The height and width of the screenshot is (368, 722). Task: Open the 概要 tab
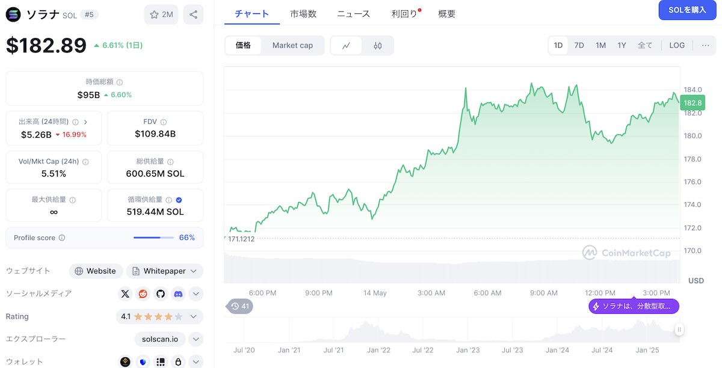click(447, 14)
